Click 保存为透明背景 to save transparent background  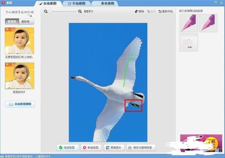[x=141, y=147]
